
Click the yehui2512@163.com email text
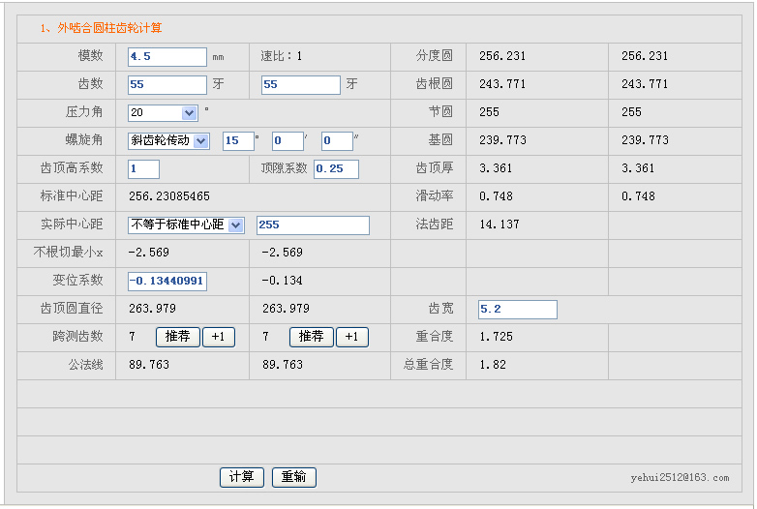(680, 478)
